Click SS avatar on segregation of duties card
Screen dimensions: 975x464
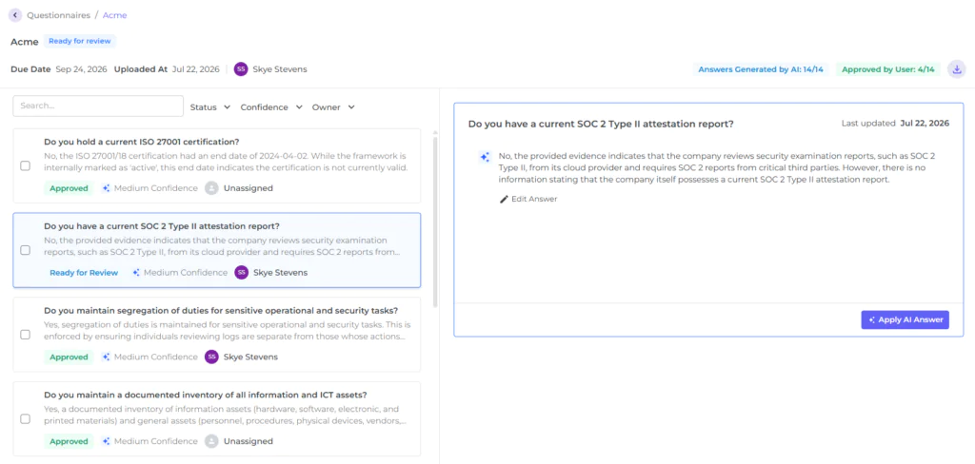point(211,358)
